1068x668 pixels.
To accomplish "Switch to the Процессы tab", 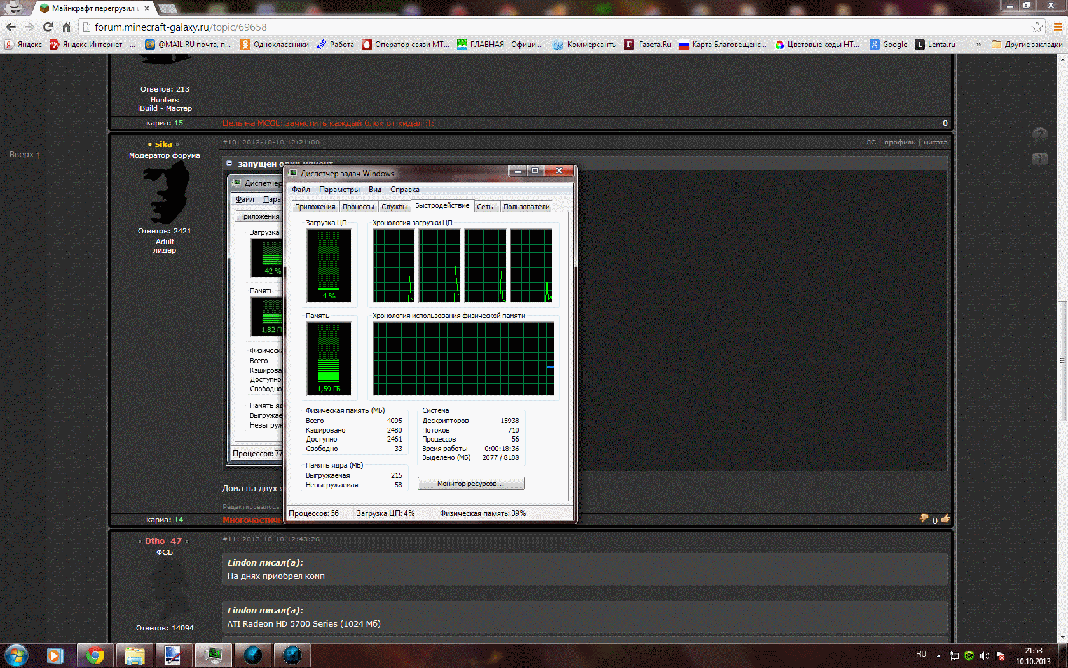I will [359, 207].
